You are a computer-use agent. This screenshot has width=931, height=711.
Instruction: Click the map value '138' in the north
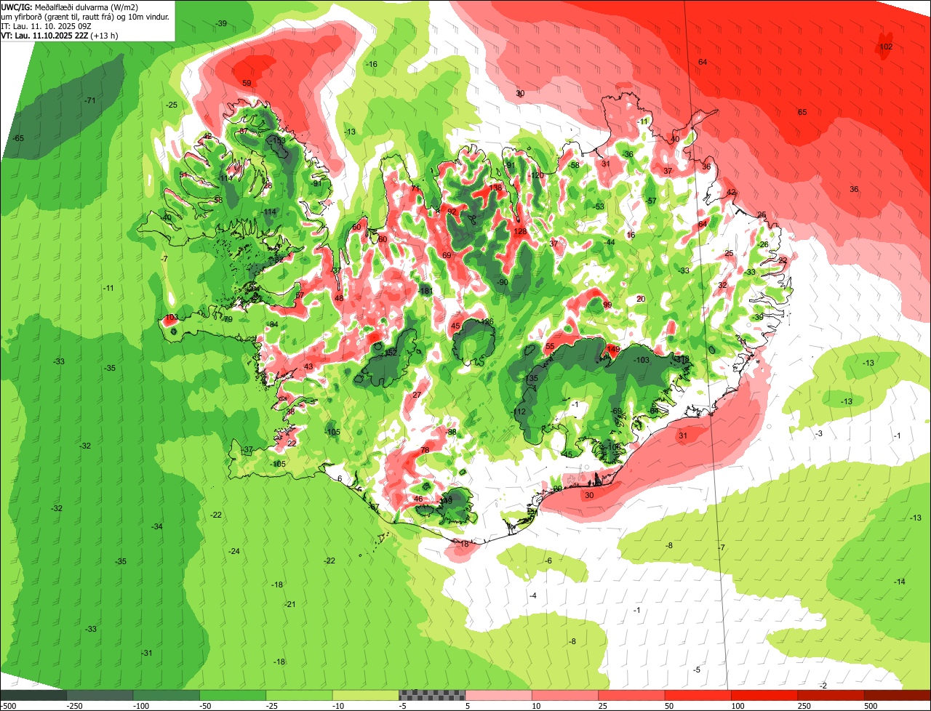pos(496,188)
